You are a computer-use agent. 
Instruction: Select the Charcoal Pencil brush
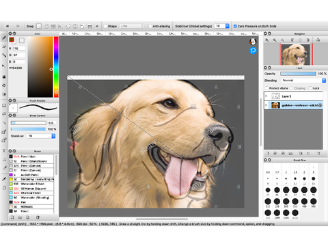pyautogui.click(x=31, y=193)
